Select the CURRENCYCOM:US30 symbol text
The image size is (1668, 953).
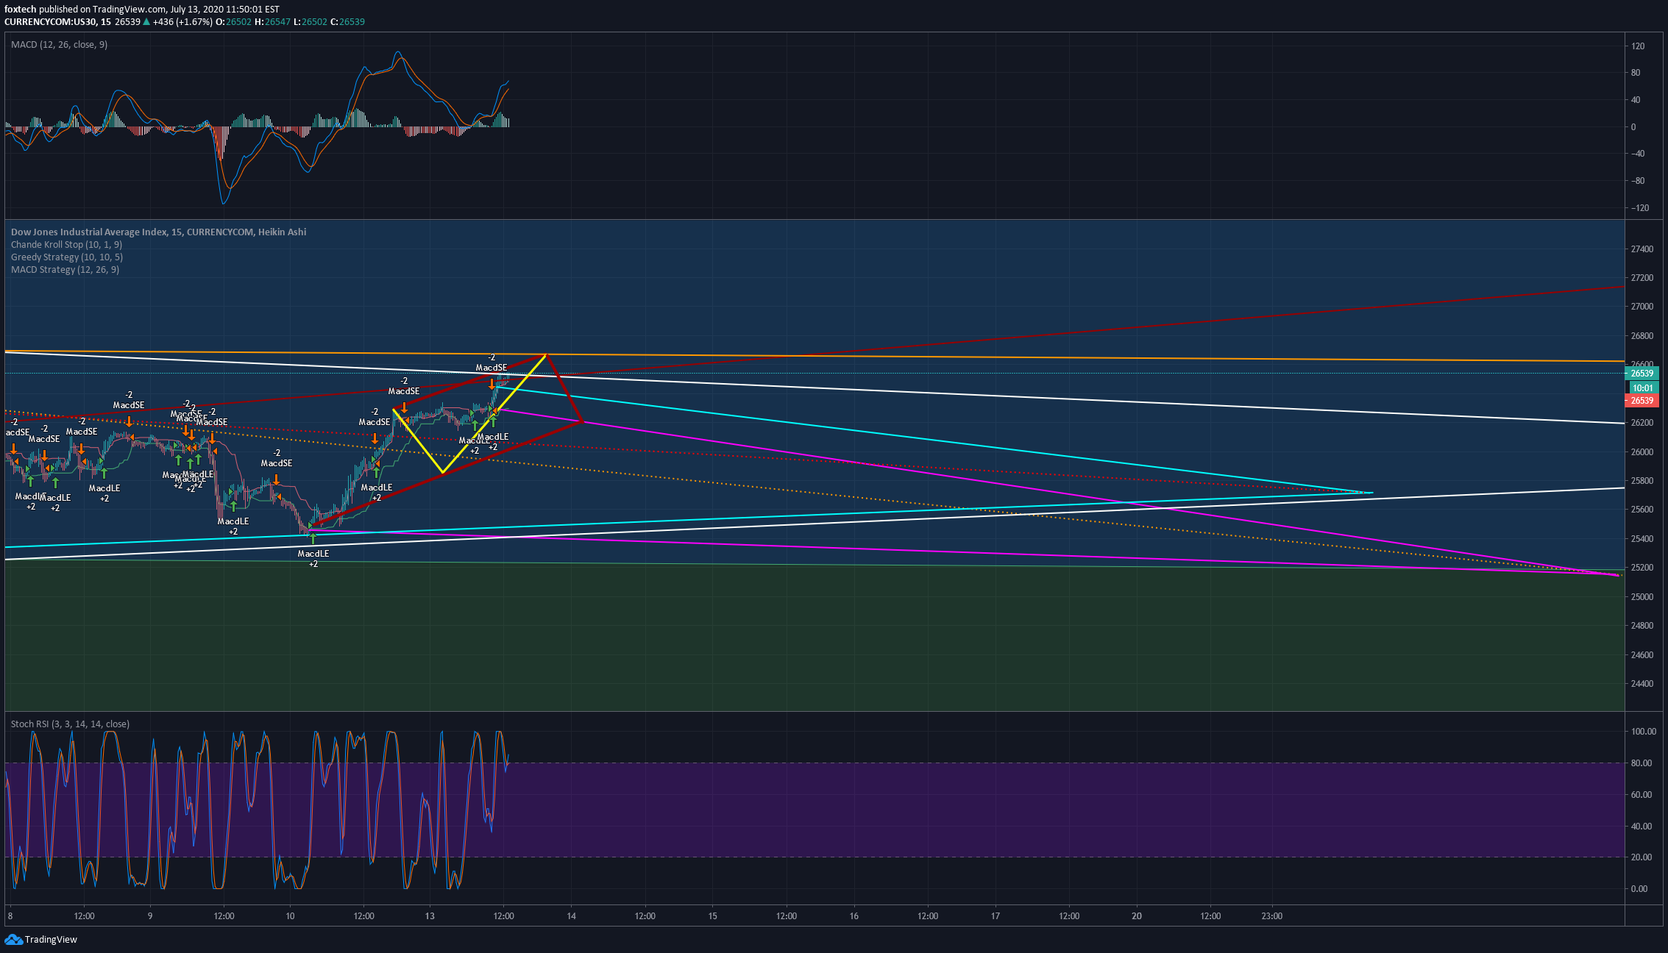51,22
